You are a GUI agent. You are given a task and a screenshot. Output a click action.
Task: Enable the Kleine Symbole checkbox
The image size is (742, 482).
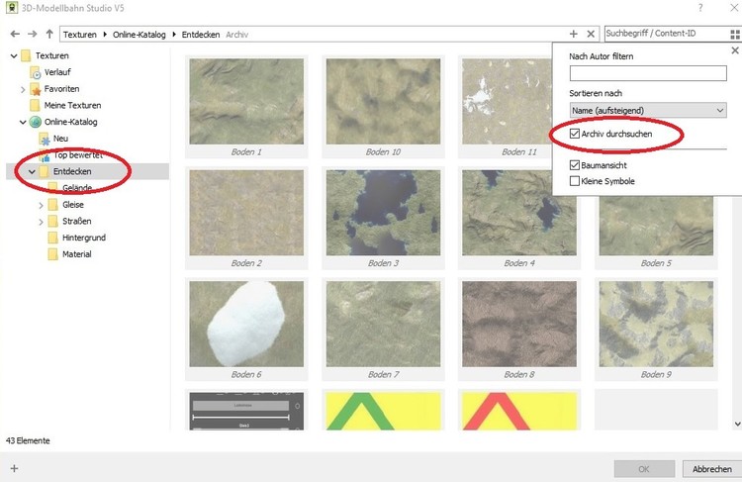pyautogui.click(x=575, y=181)
